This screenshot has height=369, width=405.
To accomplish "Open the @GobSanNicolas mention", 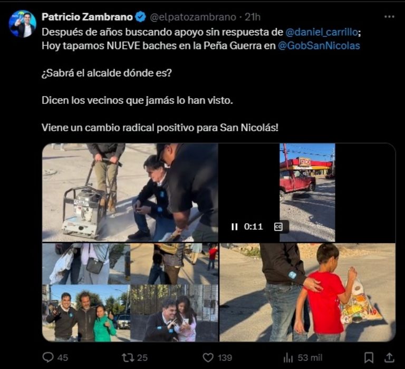I will [x=319, y=46].
